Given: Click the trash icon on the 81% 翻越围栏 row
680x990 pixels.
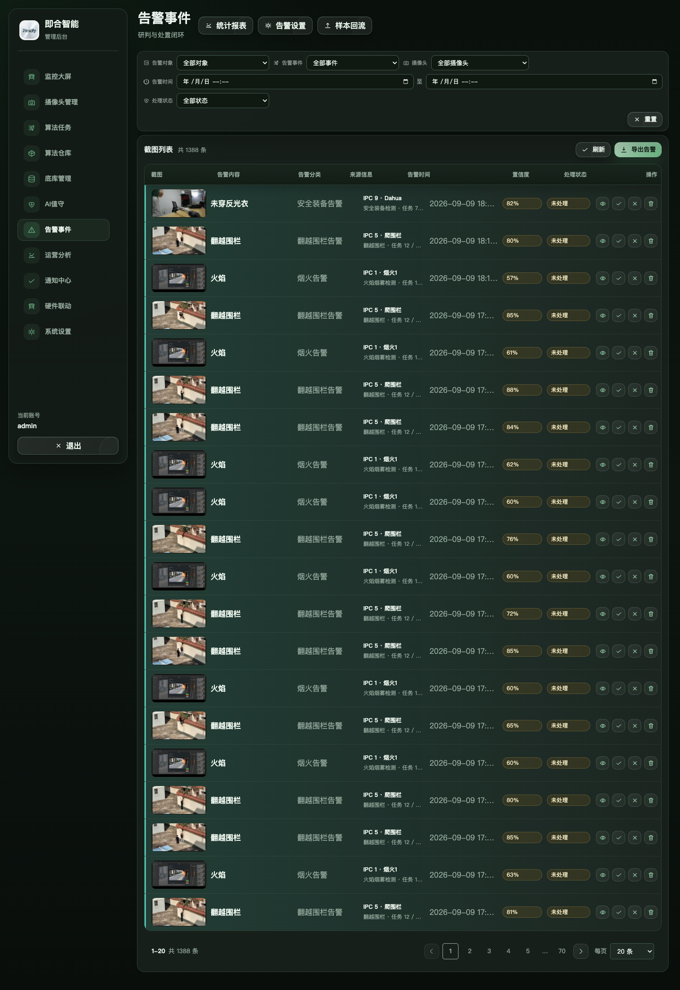Looking at the screenshot, I should click(651, 912).
